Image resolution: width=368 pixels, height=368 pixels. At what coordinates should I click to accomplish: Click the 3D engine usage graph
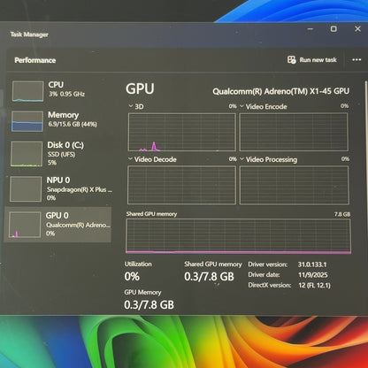click(182, 132)
